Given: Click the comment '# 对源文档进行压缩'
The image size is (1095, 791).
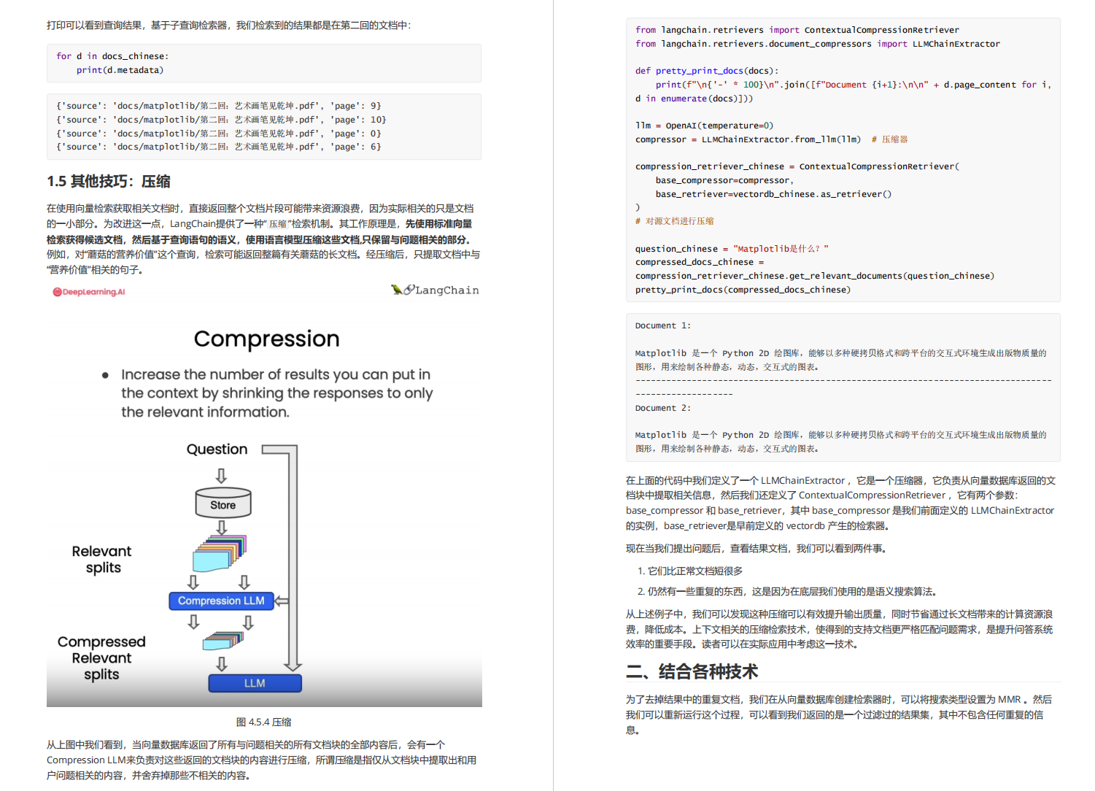Looking at the screenshot, I should tap(675, 221).
